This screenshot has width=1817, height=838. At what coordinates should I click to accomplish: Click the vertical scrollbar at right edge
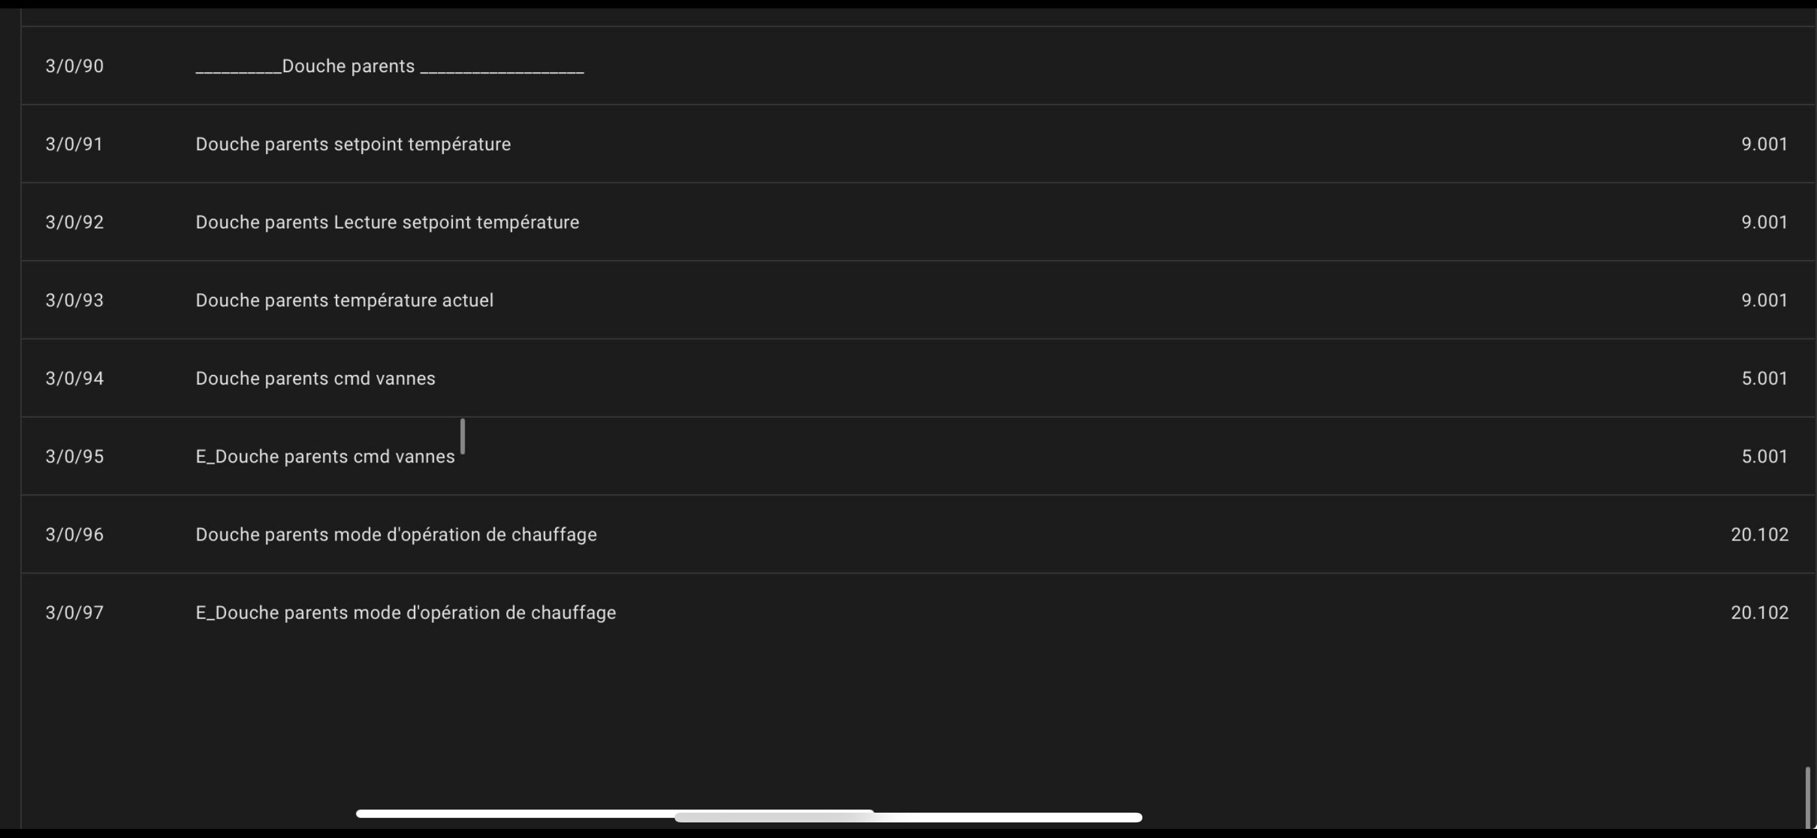[1807, 796]
